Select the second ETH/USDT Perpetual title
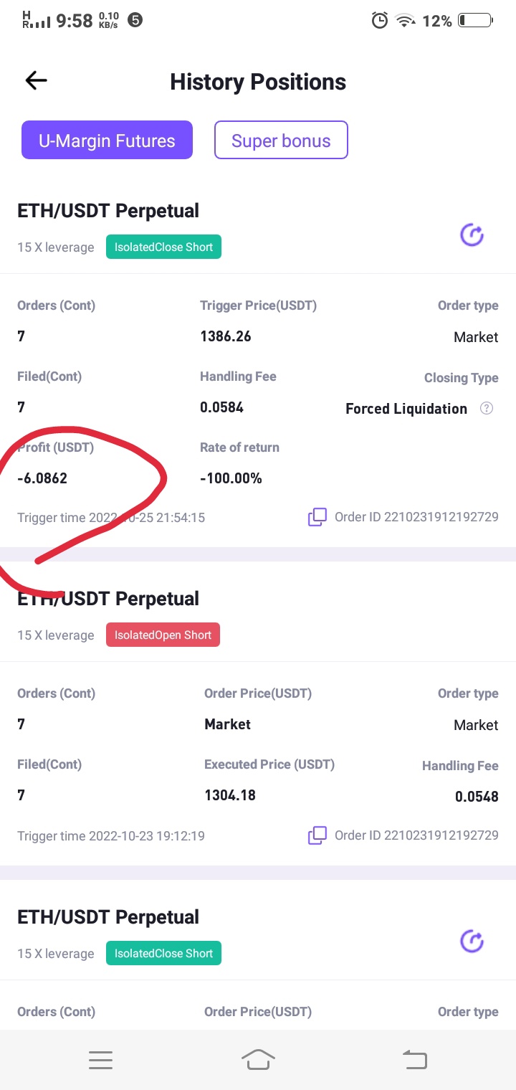 [x=108, y=599]
